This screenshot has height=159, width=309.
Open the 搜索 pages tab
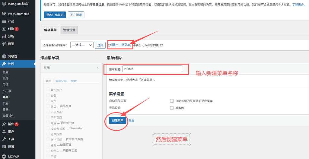74,81
